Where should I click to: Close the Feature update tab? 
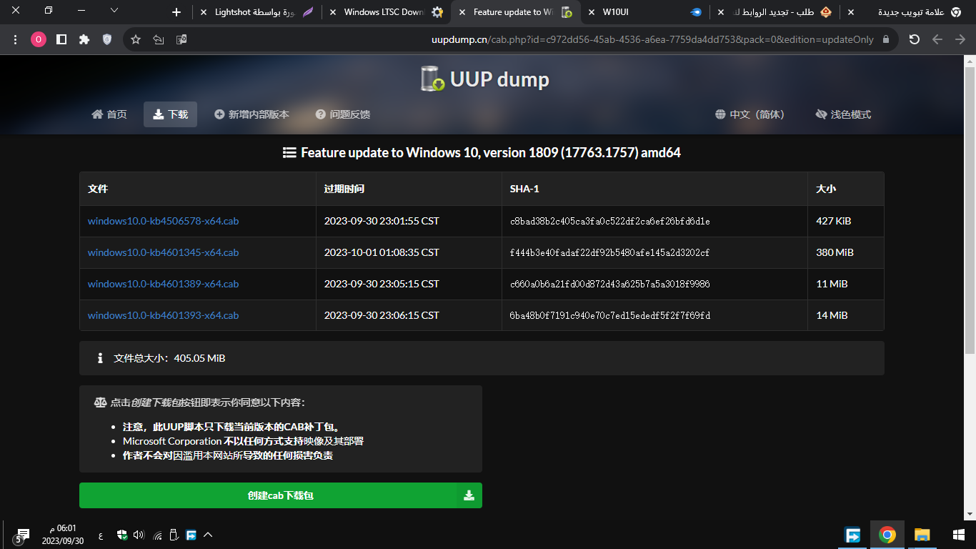(462, 12)
